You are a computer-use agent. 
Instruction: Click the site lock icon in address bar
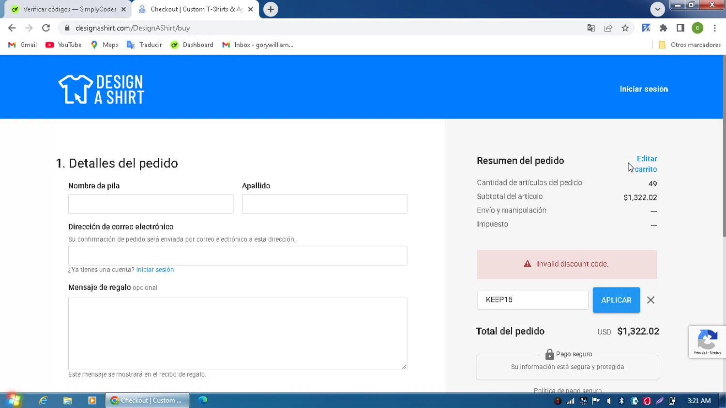[67, 28]
